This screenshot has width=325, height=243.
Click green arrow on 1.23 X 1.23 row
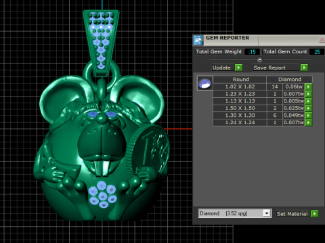click(308, 94)
